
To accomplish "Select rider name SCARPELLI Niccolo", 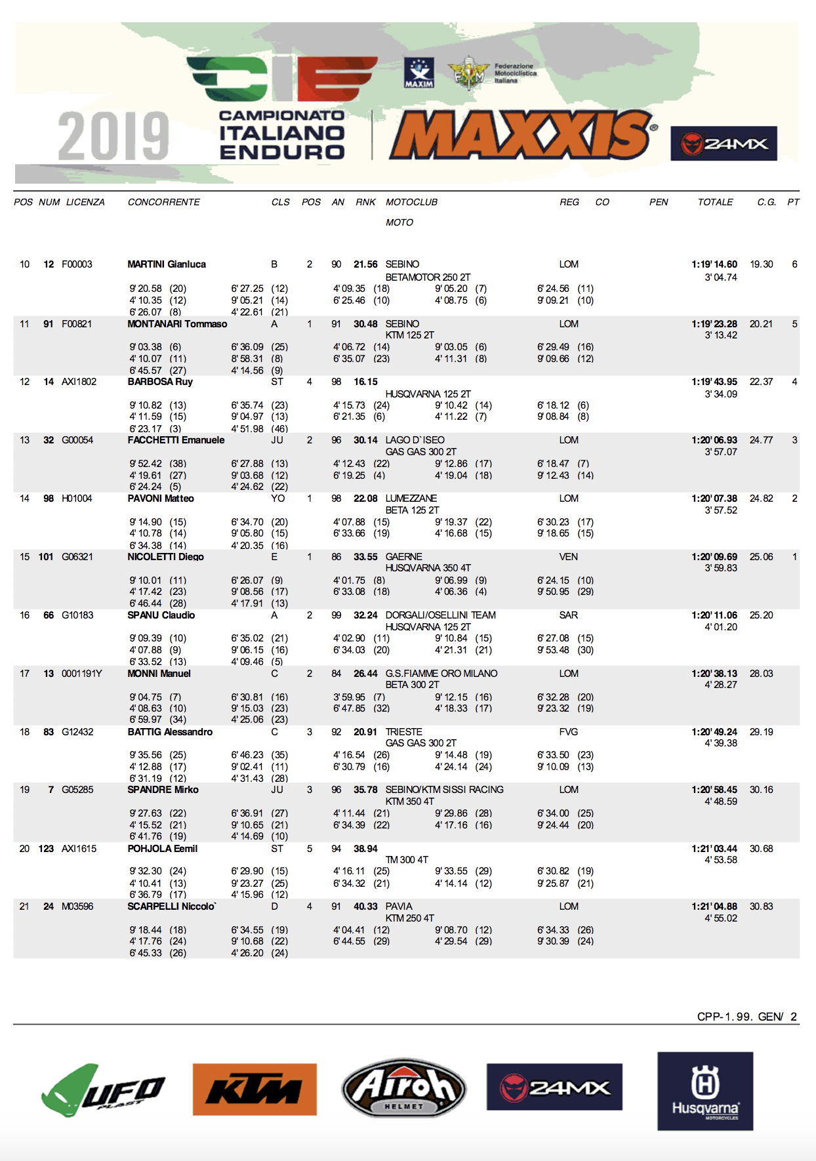I will point(172,906).
